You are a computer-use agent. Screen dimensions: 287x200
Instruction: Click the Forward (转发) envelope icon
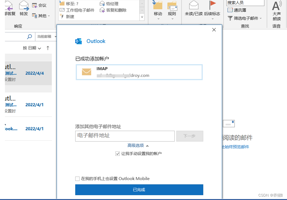click(x=24, y=6)
